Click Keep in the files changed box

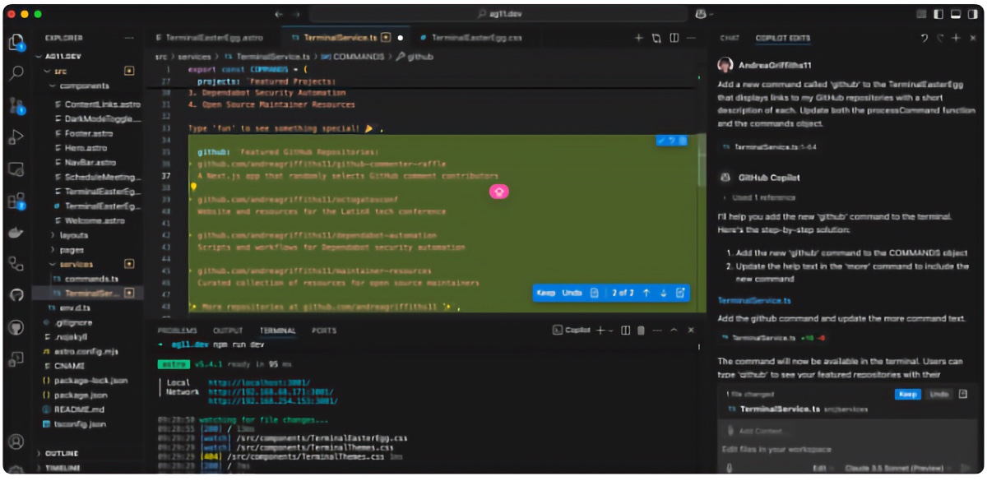pyautogui.click(x=907, y=394)
